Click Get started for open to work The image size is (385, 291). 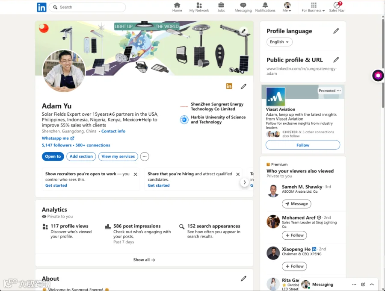pyautogui.click(x=56, y=185)
